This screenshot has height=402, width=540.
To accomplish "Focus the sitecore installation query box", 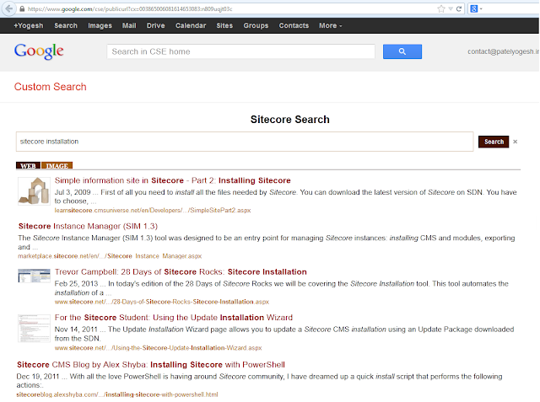I will tap(245, 142).
